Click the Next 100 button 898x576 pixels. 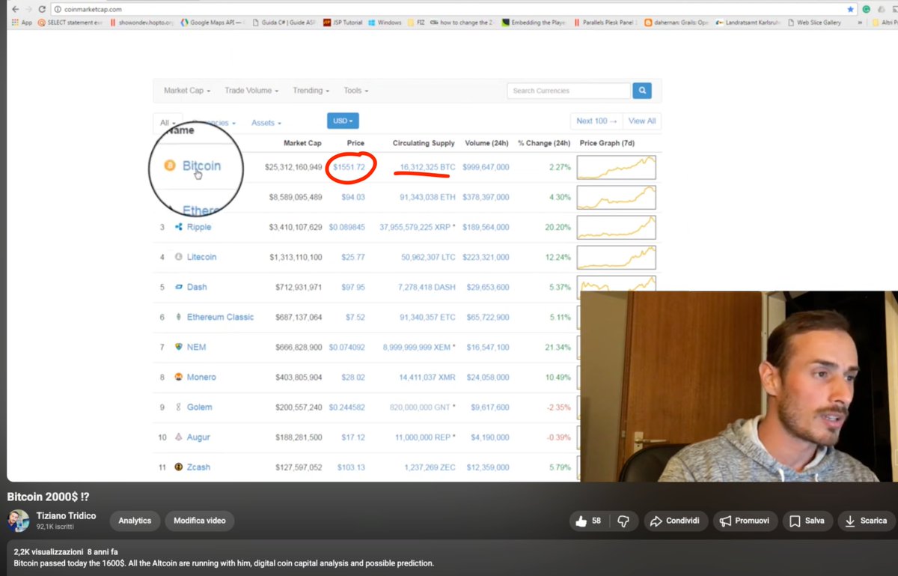click(x=596, y=121)
